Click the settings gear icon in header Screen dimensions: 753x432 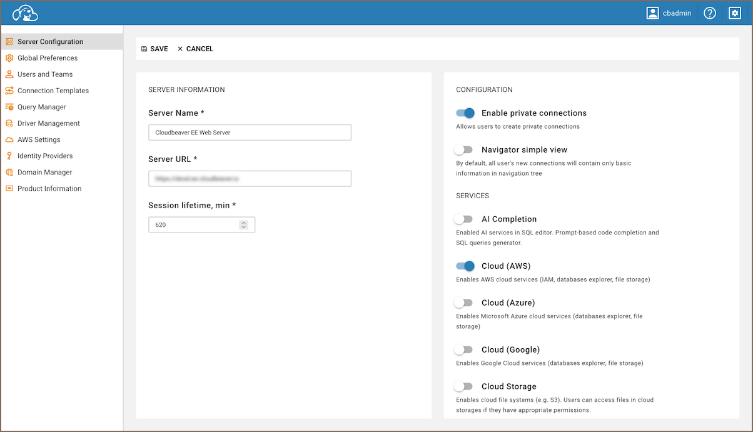click(735, 13)
